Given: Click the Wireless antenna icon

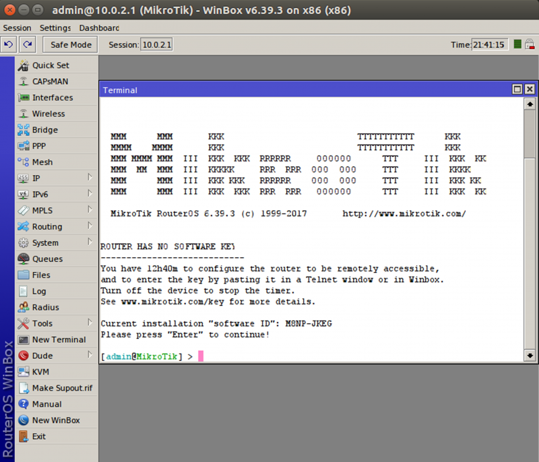Looking at the screenshot, I should coord(24,114).
